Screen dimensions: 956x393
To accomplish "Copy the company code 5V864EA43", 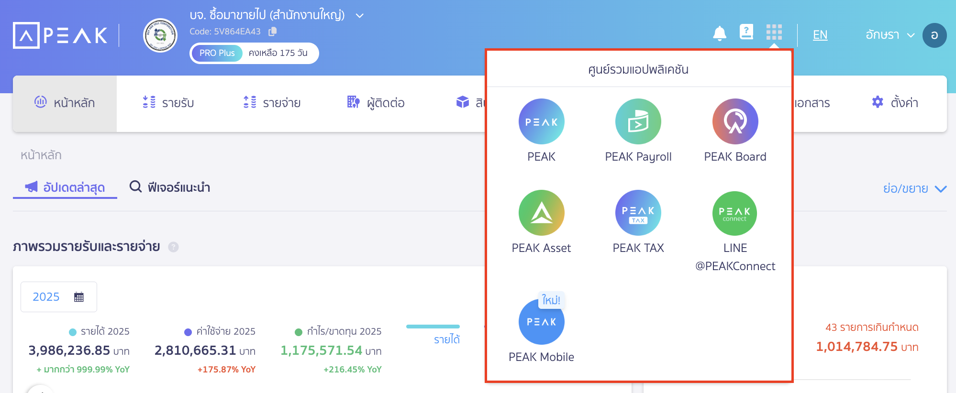I will (x=273, y=32).
